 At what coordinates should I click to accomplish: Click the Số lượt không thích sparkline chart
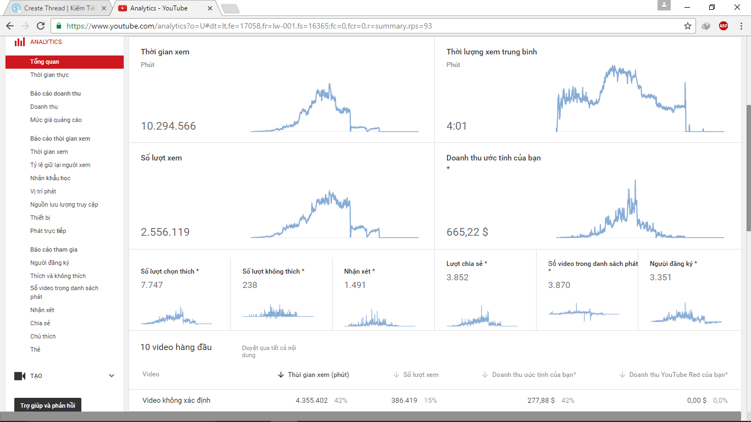tap(278, 312)
